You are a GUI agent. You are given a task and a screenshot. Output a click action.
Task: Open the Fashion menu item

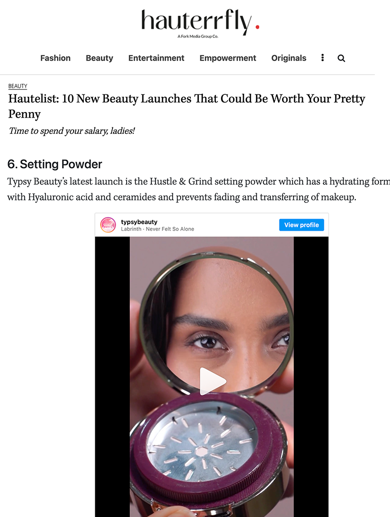[55, 58]
